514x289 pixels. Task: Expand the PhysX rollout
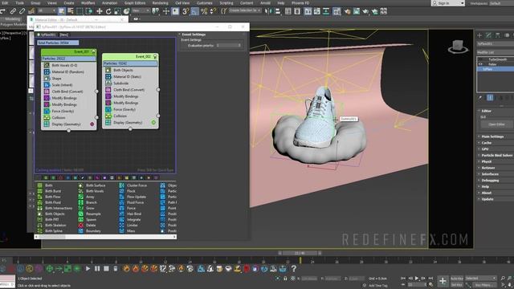coord(487,161)
